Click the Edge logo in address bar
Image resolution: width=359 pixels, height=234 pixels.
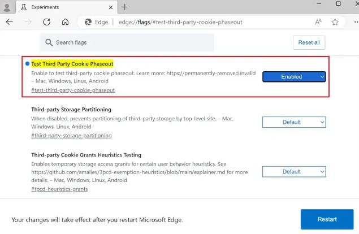[x=88, y=22]
